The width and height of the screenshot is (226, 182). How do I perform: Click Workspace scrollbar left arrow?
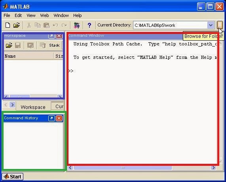pyautogui.click(x=6, y=96)
